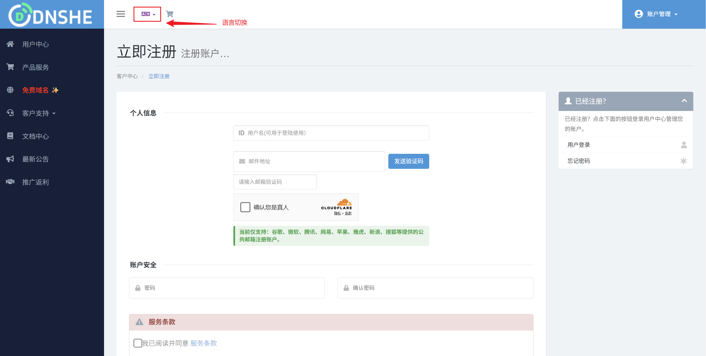Open 产品服务 in sidebar menu
Image resolution: width=706 pixels, height=356 pixels.
pyautogui.click(x=36, y=67)
